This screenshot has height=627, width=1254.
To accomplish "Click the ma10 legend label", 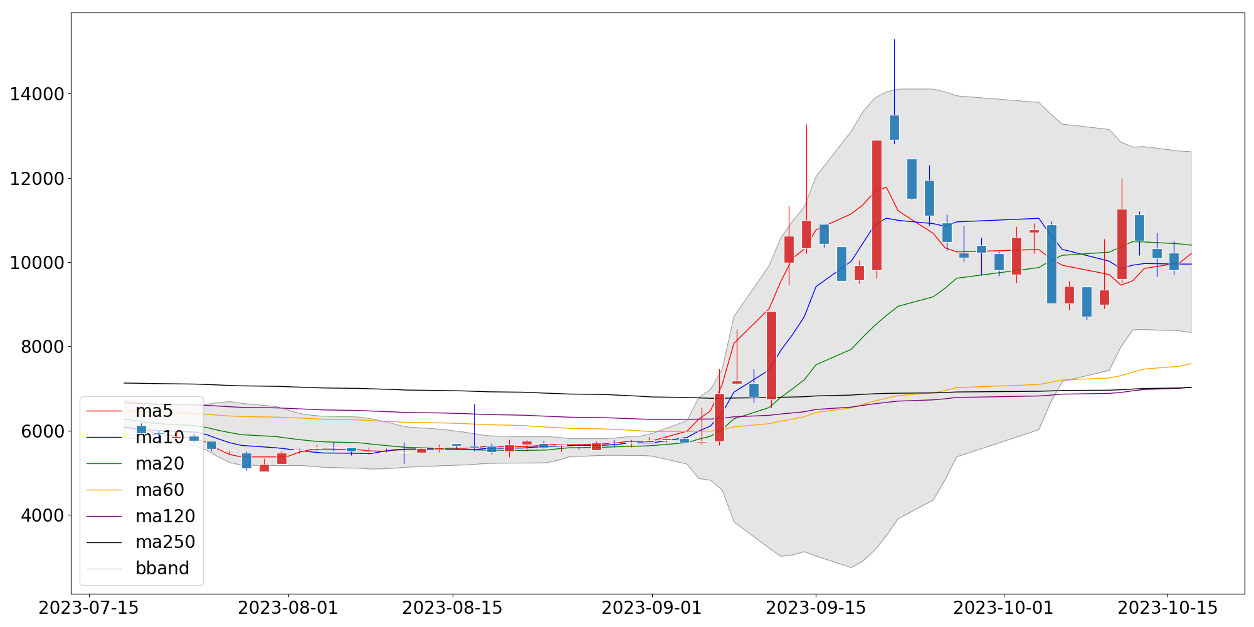I will point(160,438).
